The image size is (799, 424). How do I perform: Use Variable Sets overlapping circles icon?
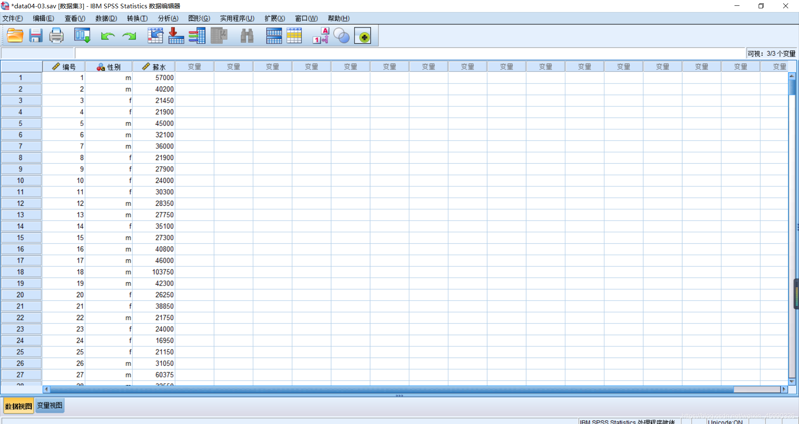pos(342,36)
